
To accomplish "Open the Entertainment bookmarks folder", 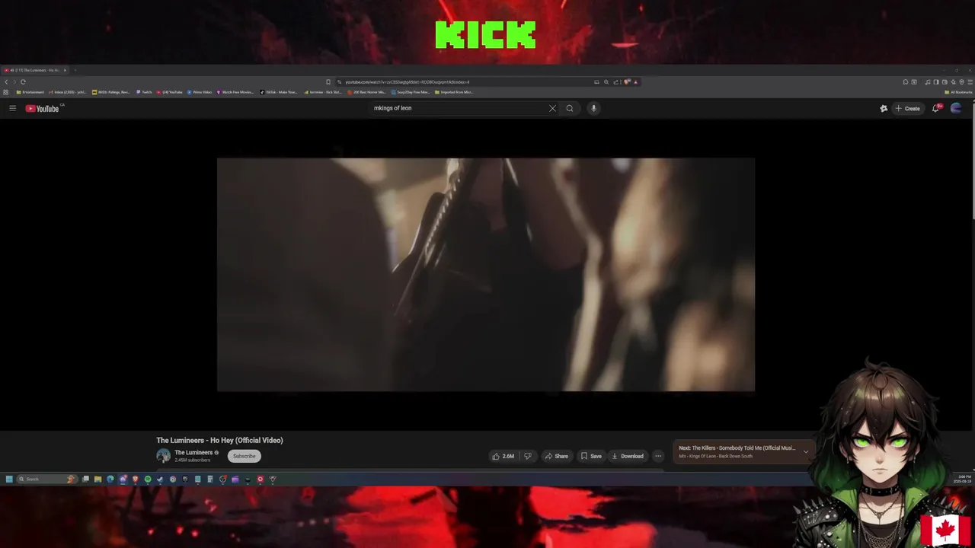I will (30, 92).
